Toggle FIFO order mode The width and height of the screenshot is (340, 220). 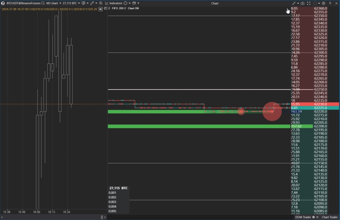pos(115,8)
